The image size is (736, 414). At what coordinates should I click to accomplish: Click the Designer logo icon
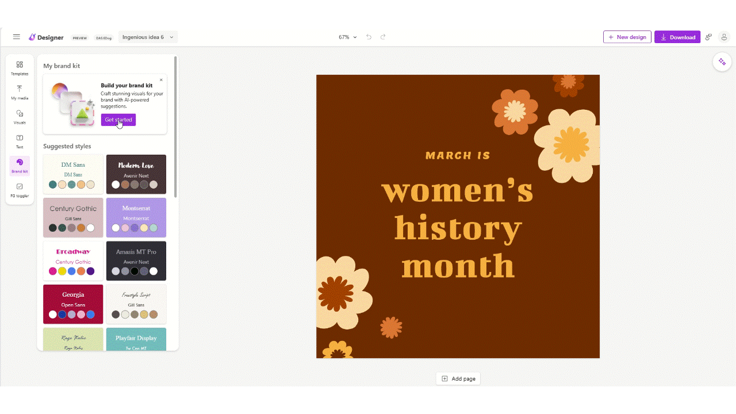point(32,37)
